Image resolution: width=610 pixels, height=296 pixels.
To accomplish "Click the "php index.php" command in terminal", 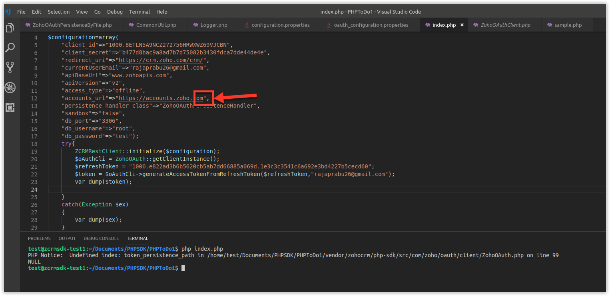I will click(202, 249).
